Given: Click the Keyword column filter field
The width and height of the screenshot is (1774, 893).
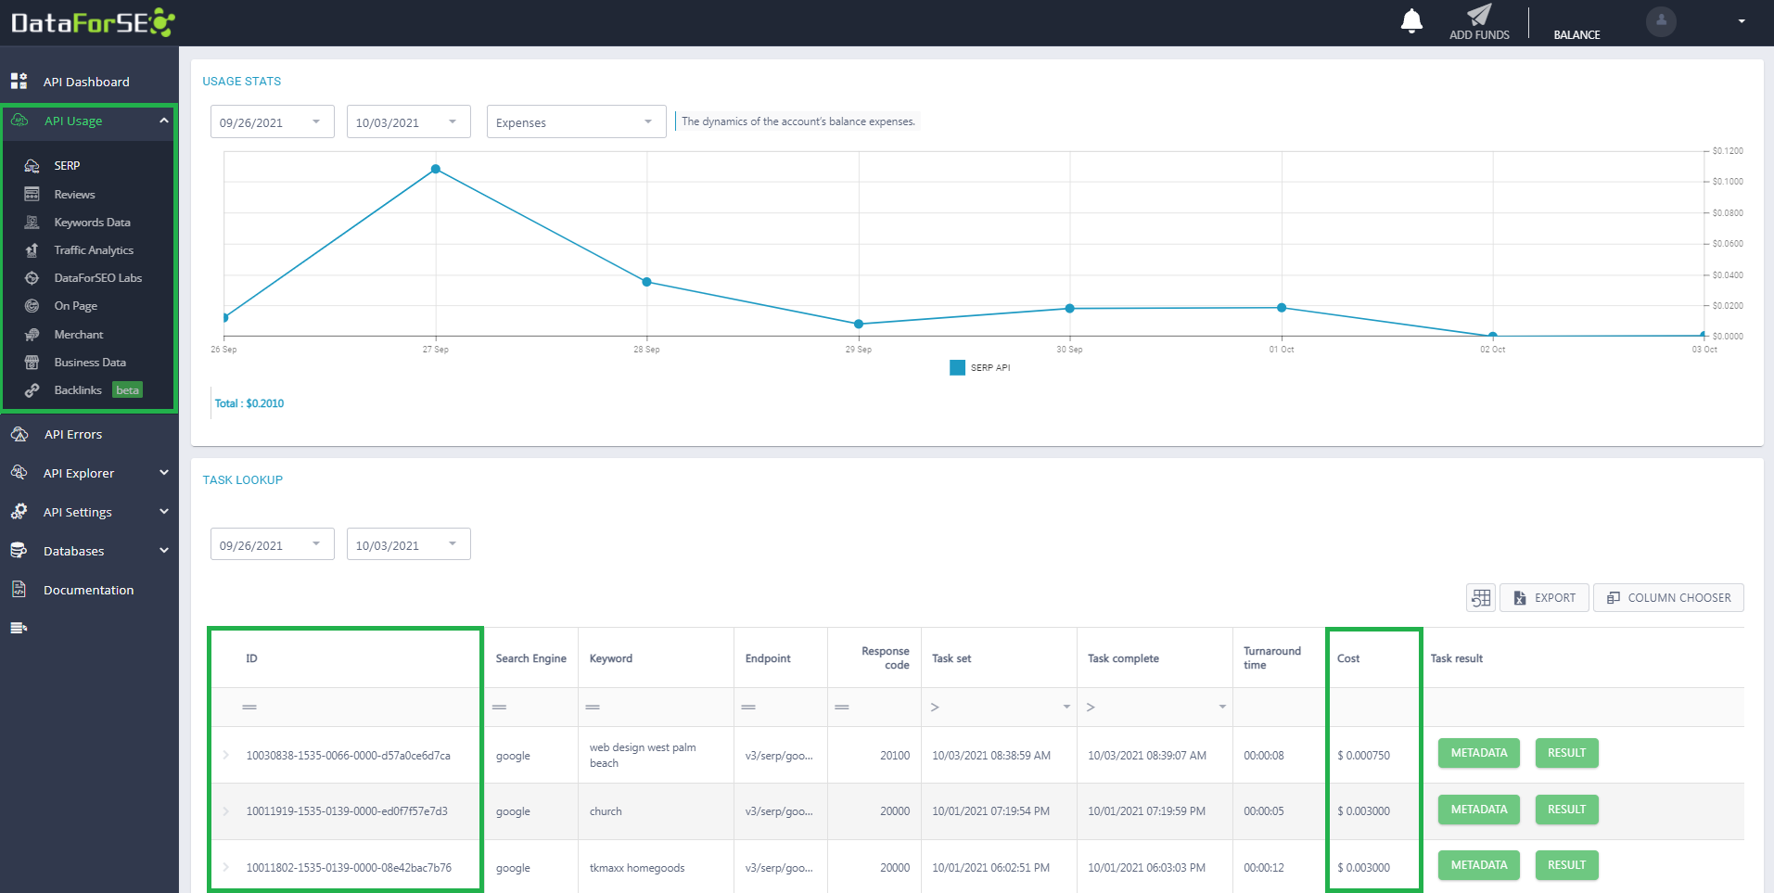Looking at the screenshot, I should coord(656,707).
